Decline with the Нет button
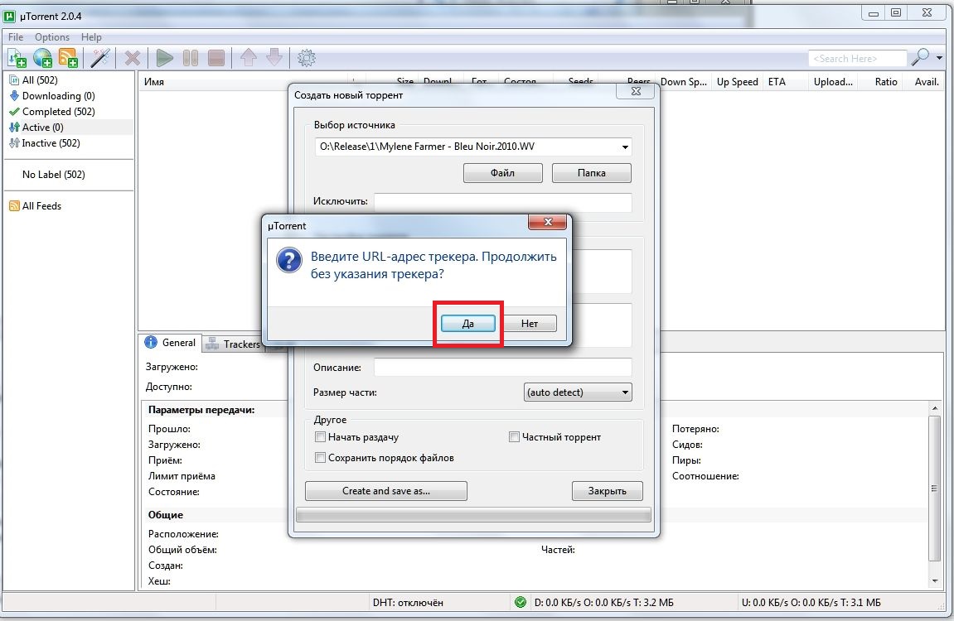 pyautogui.click(x=530, y=323)
